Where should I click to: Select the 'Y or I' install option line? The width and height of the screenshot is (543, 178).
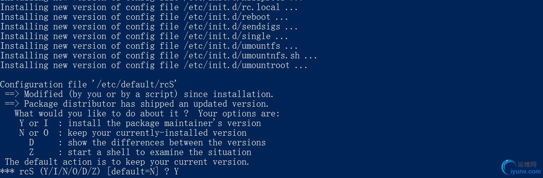pos(140,123)
